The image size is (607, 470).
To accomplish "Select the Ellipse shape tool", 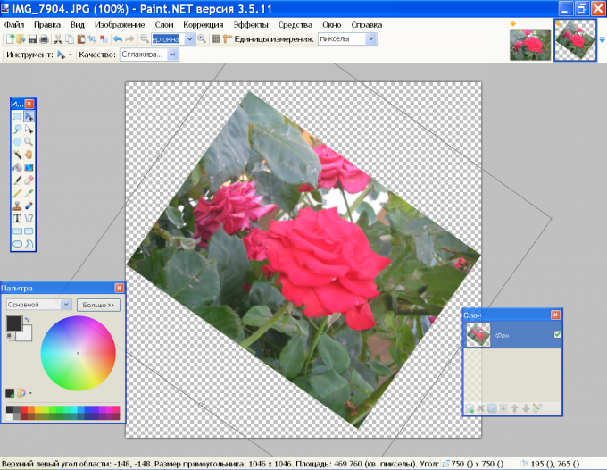I will point(17,244).
